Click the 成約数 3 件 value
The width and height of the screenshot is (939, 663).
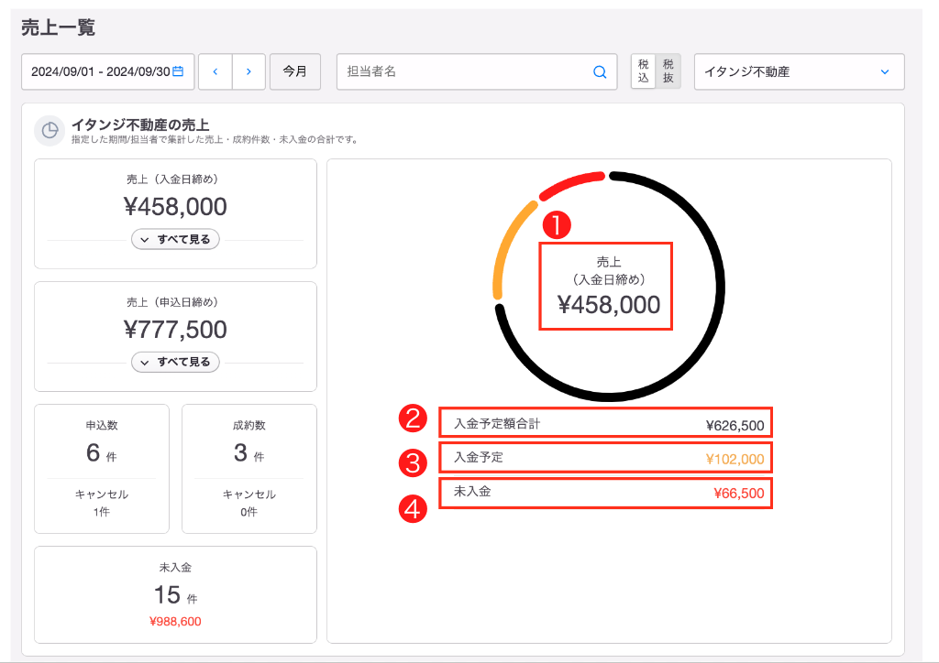[249, 453]
